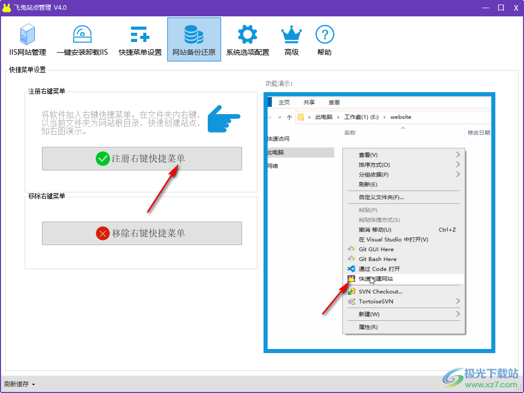Click the website folder in address path
This screenshot has height=393, width=524.
(400, 117)
